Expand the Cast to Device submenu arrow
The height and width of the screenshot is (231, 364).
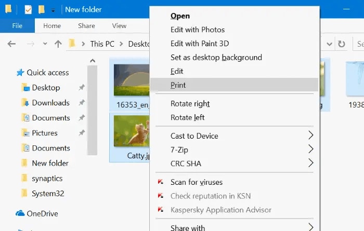pyautogui.click(x=311, y=136)
